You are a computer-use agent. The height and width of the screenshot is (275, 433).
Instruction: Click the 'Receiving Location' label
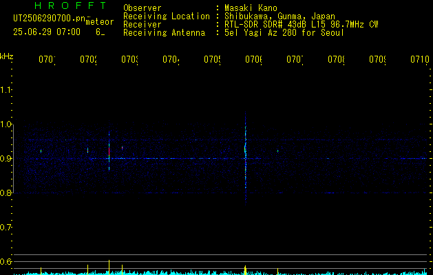[167, 16]
